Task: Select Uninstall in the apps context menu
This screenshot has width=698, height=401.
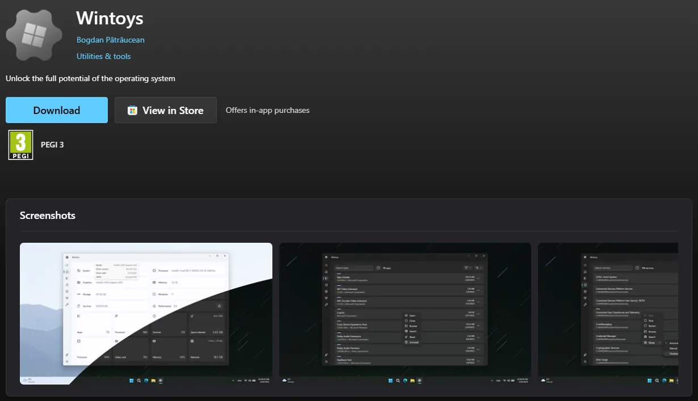Action: (x=413, y=343)
